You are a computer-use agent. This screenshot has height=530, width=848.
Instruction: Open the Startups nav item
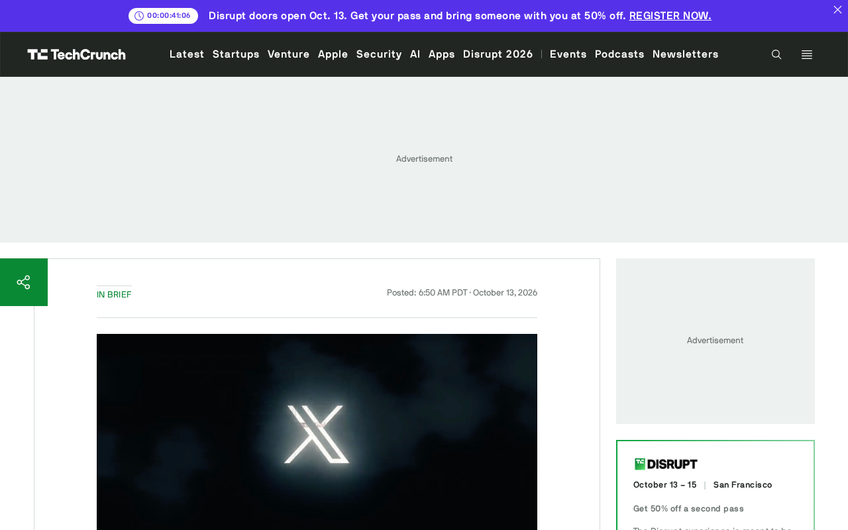[x=236, y=54]
